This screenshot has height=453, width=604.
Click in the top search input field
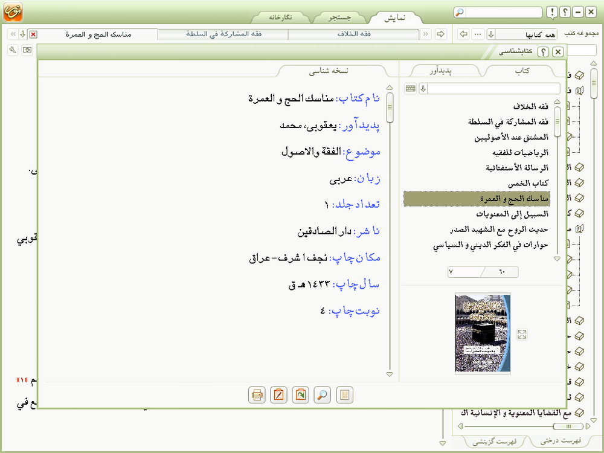pos(504,12)
